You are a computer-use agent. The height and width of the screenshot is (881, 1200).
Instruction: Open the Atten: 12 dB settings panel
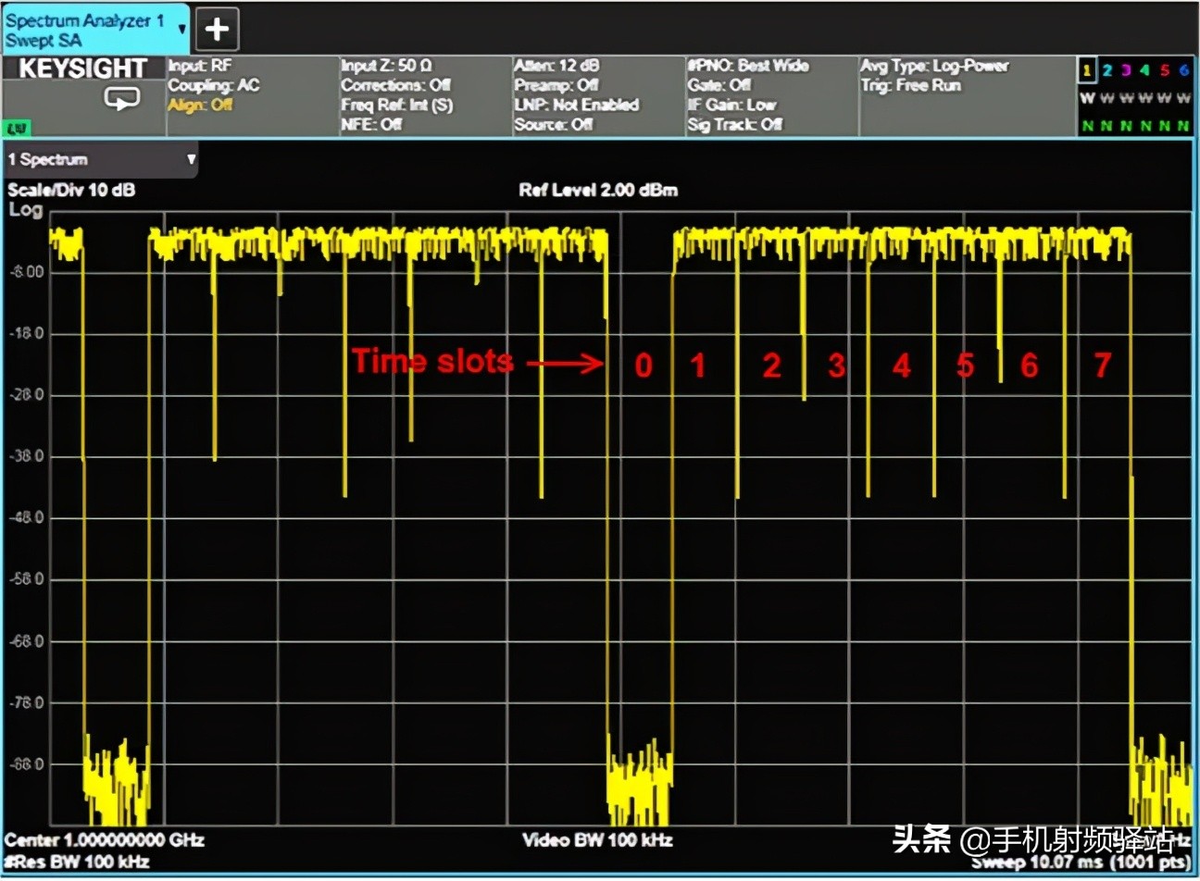[556, 66]
